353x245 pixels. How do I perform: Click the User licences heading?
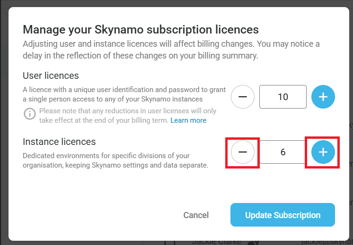coord(51,76)
